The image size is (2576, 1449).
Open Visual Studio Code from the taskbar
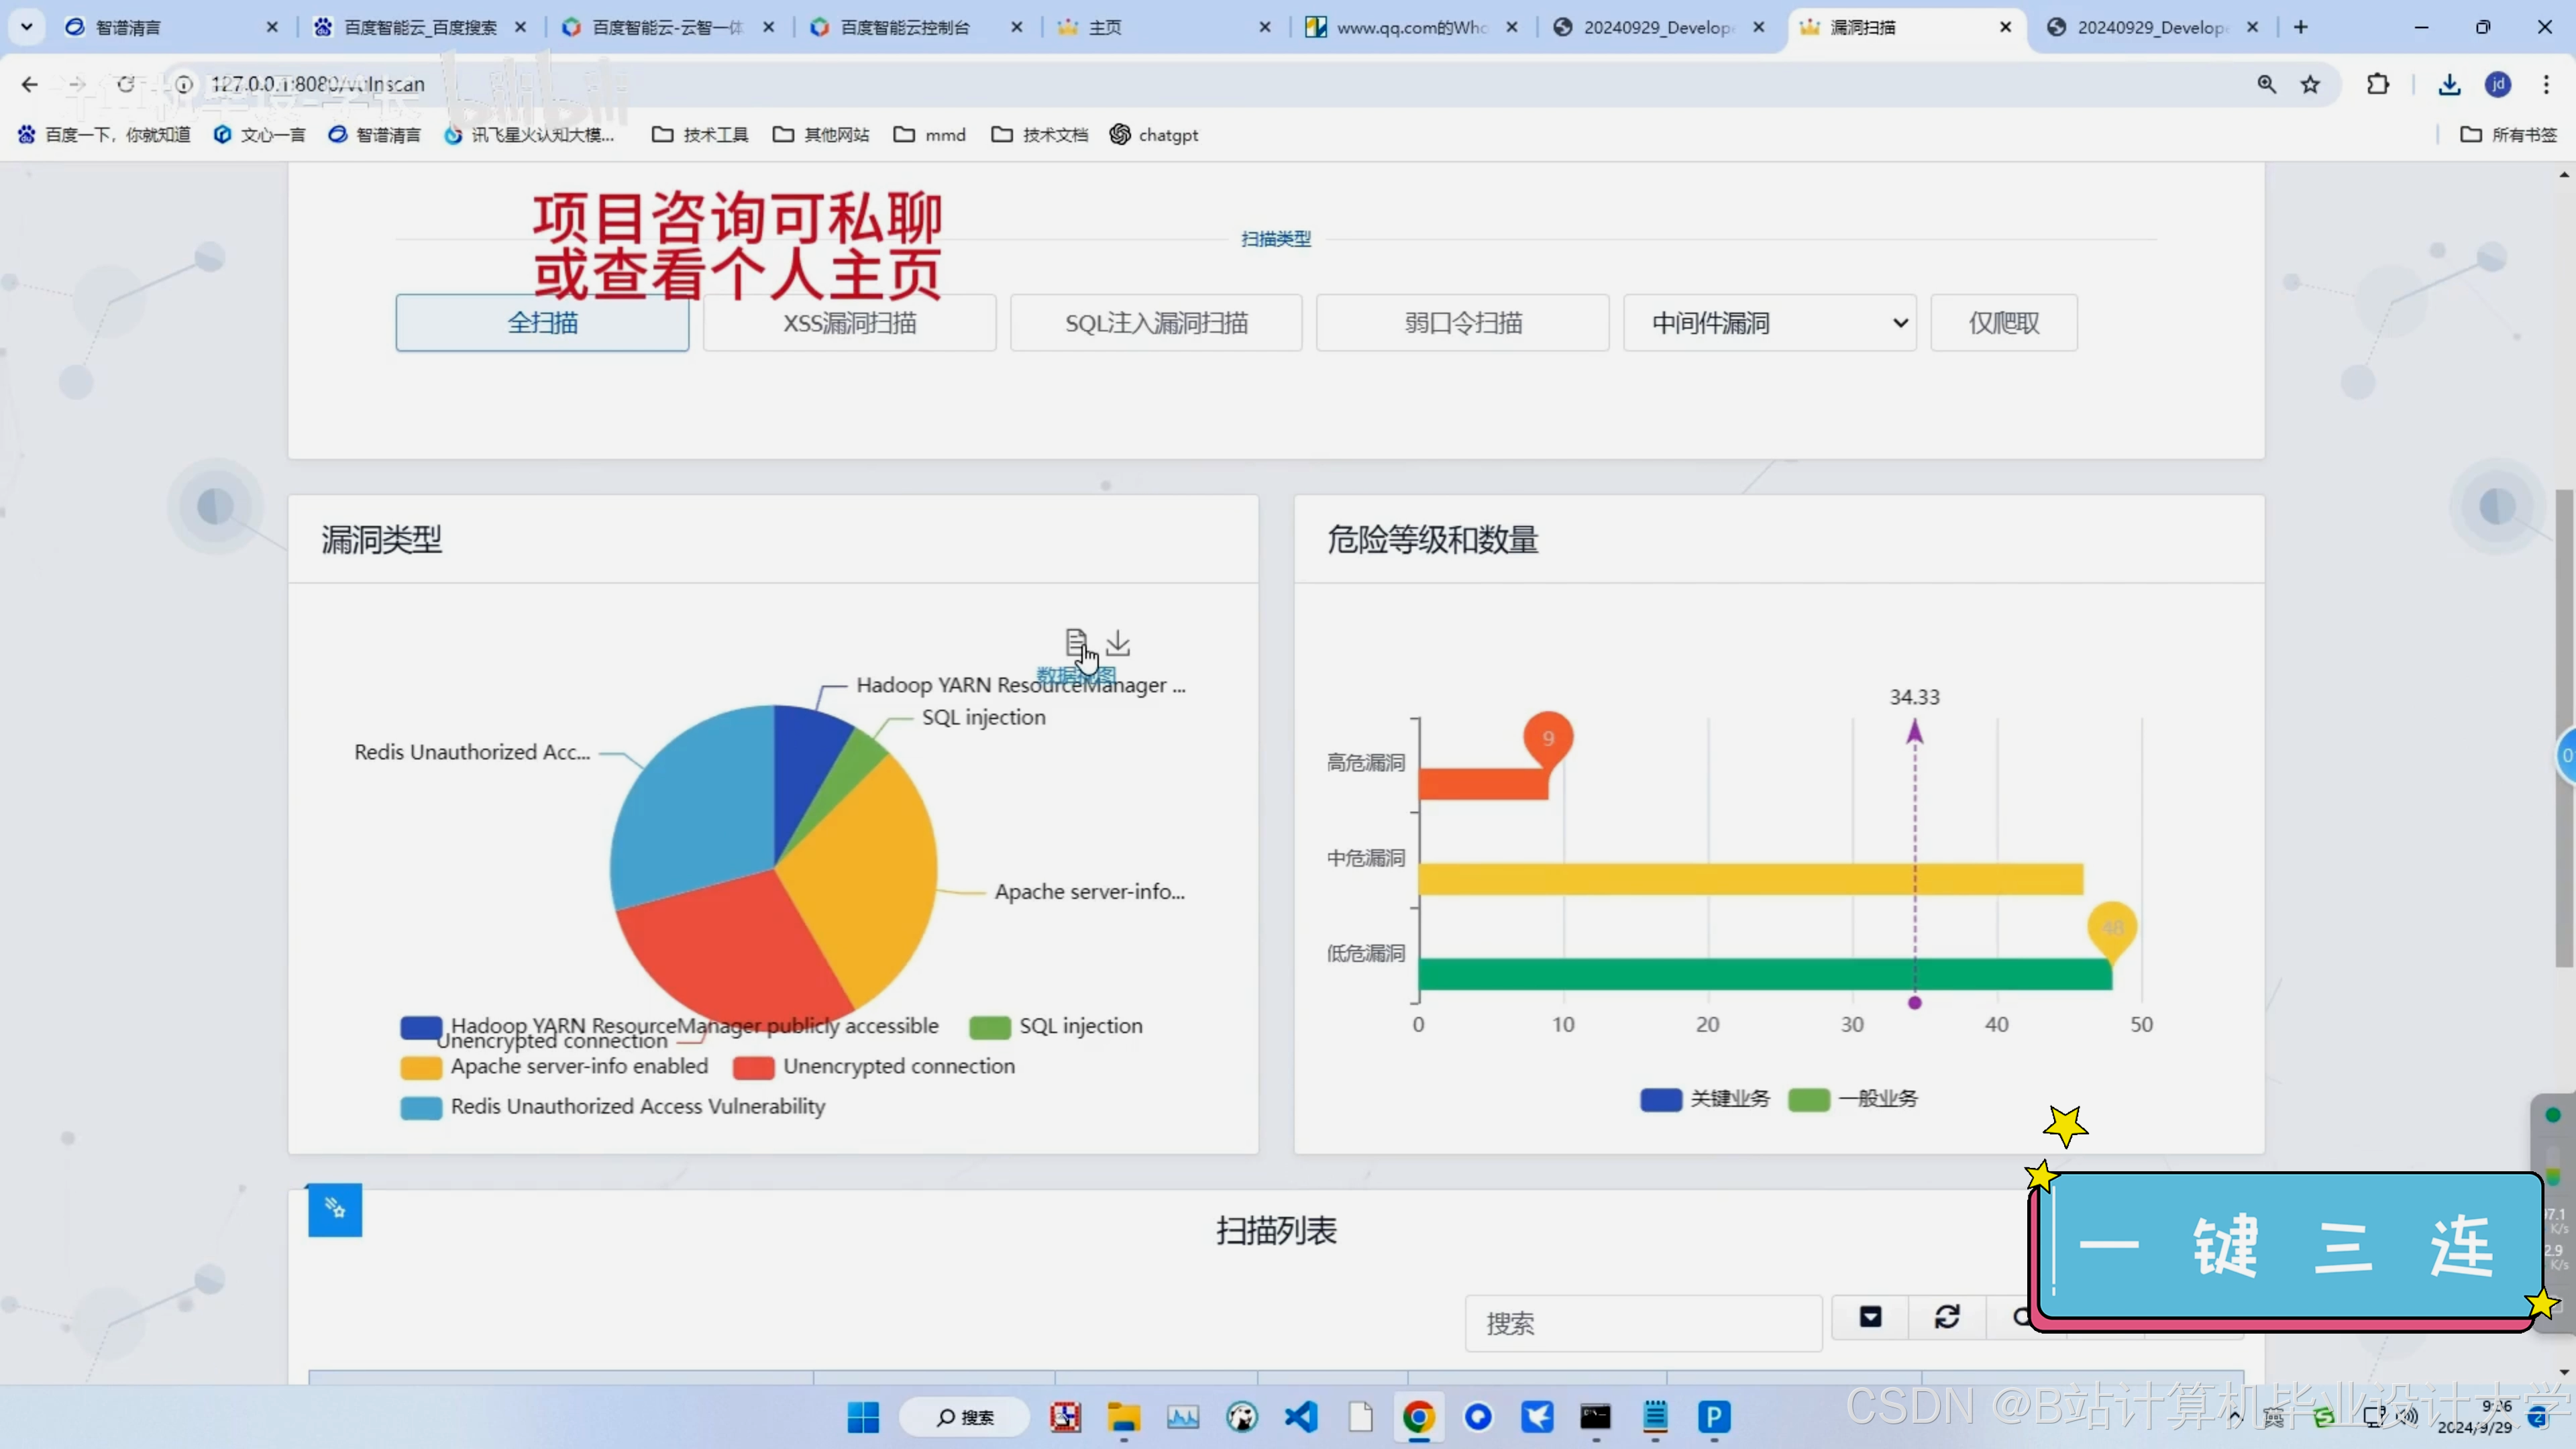click(x=1301, y=1417)
